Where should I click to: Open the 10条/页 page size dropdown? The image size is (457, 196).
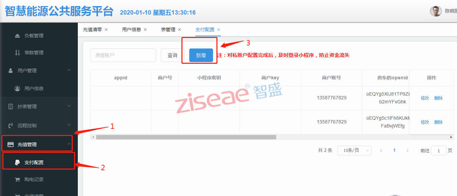point(354,151)
